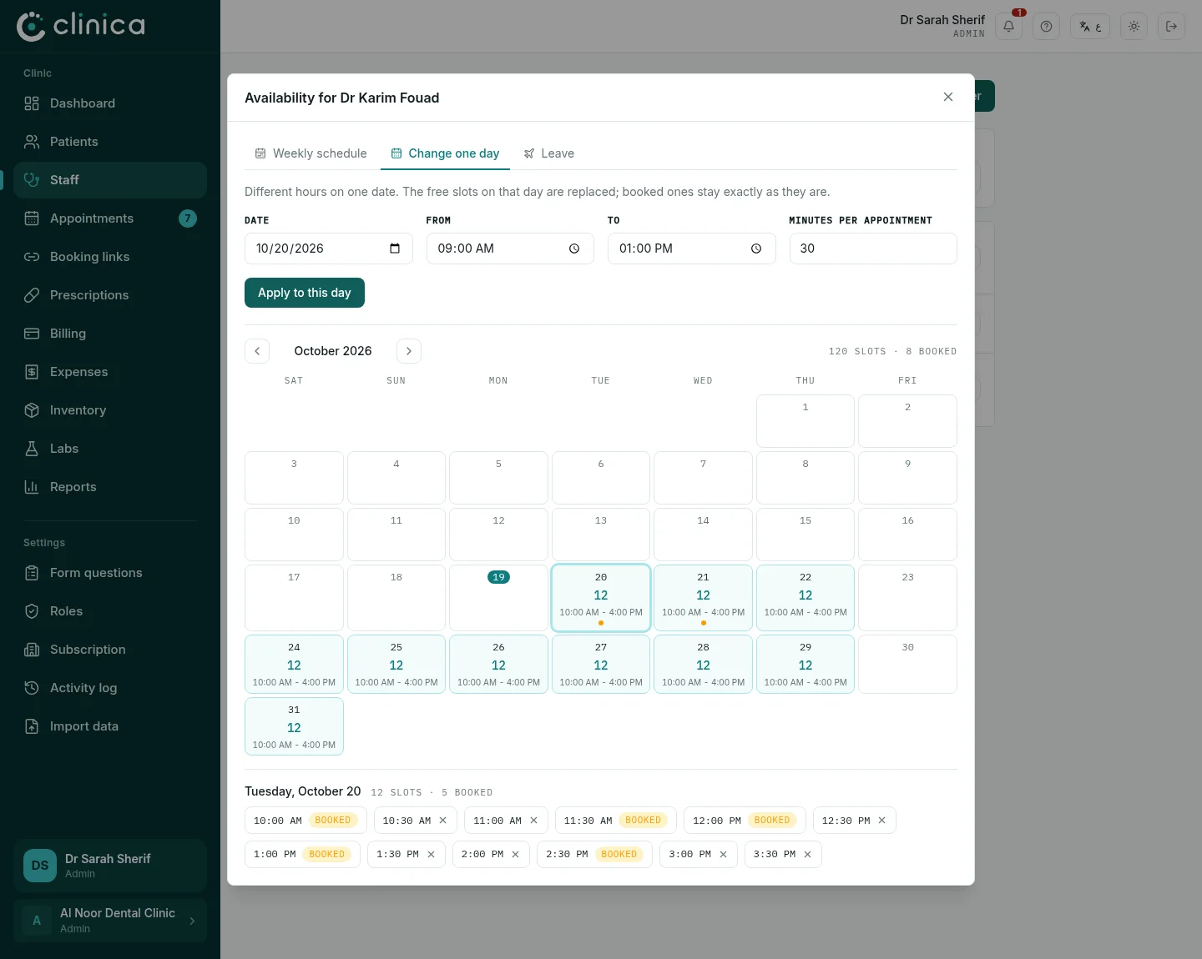Screen dimensions: 1202x959
Task: Click the help question mark icon
Action: pos(1046,27)
